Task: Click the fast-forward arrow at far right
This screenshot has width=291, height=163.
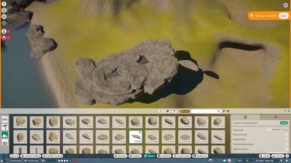Action: tap(287, 161)
